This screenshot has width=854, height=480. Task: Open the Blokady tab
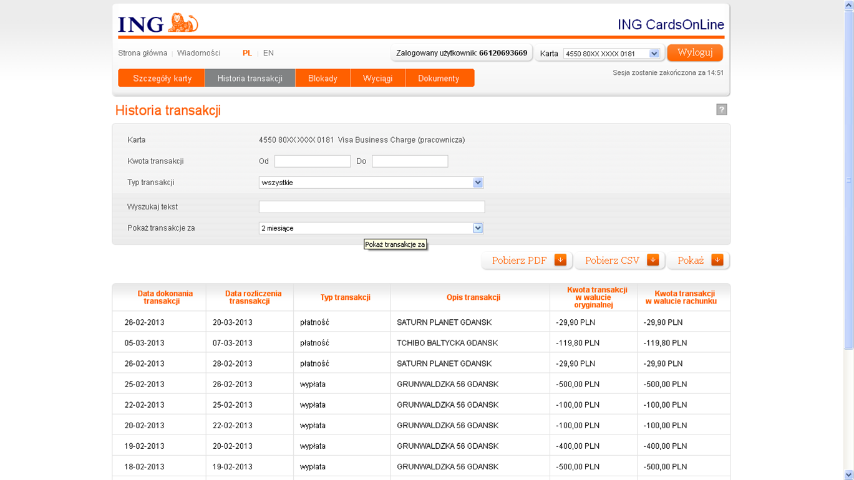[323, 79]
